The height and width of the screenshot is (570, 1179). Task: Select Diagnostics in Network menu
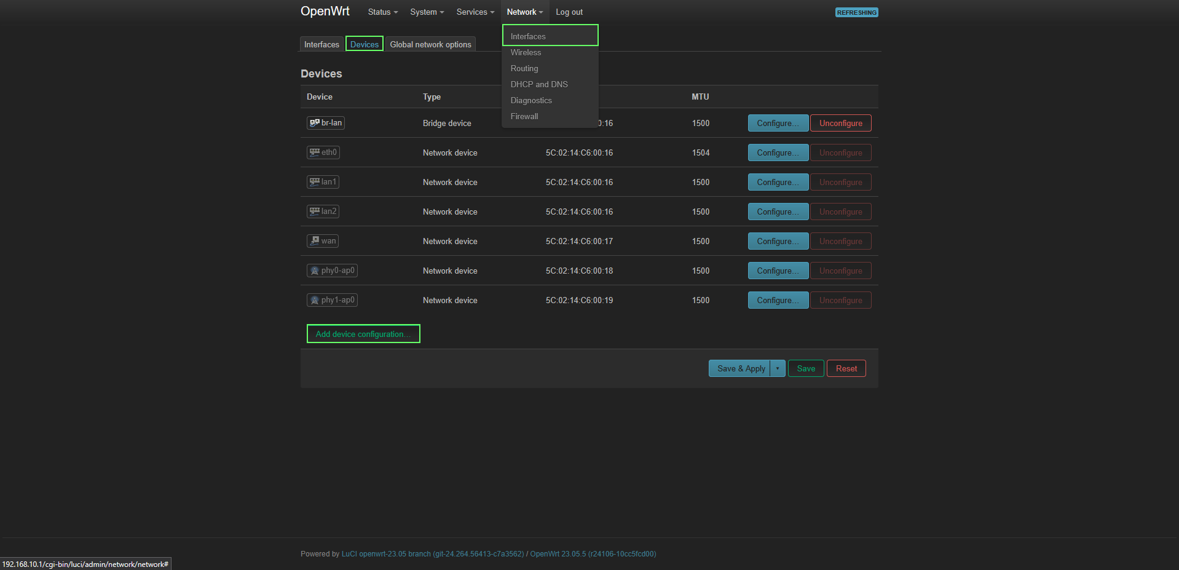(x=550, y=100)
